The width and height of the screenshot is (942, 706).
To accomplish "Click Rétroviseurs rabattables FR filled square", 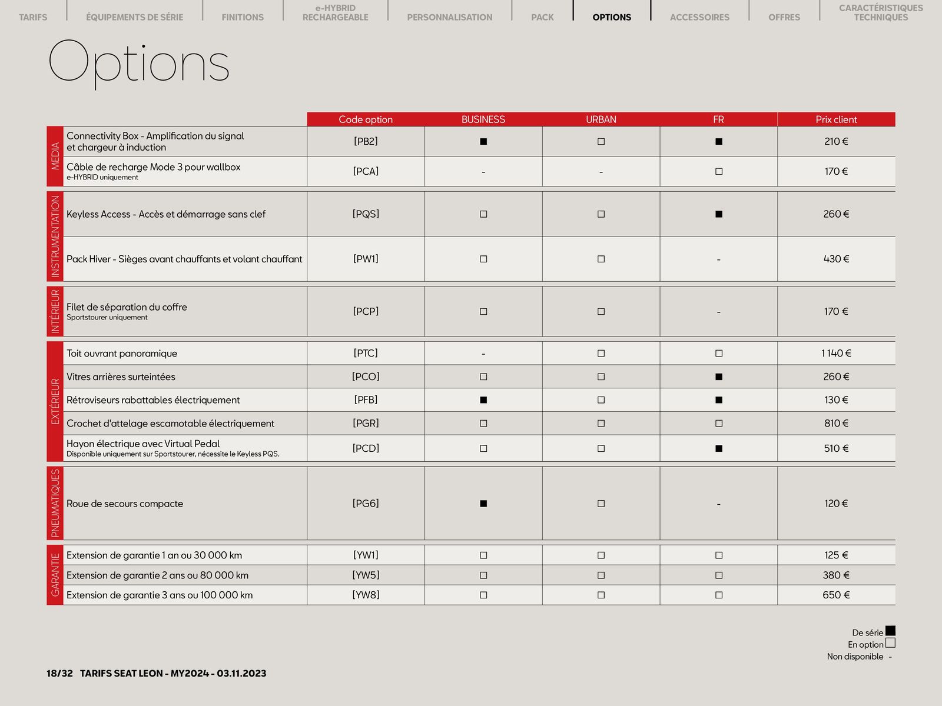I will coord(719,400).
